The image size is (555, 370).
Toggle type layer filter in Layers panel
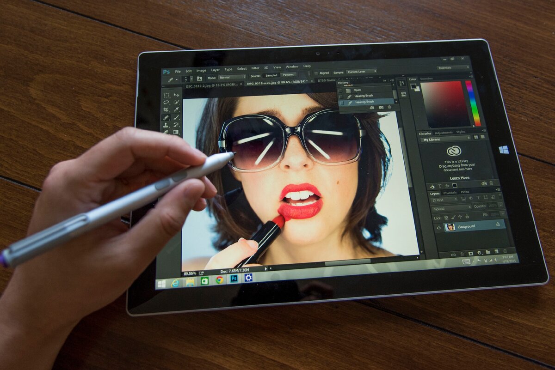(x=478, y=197)
